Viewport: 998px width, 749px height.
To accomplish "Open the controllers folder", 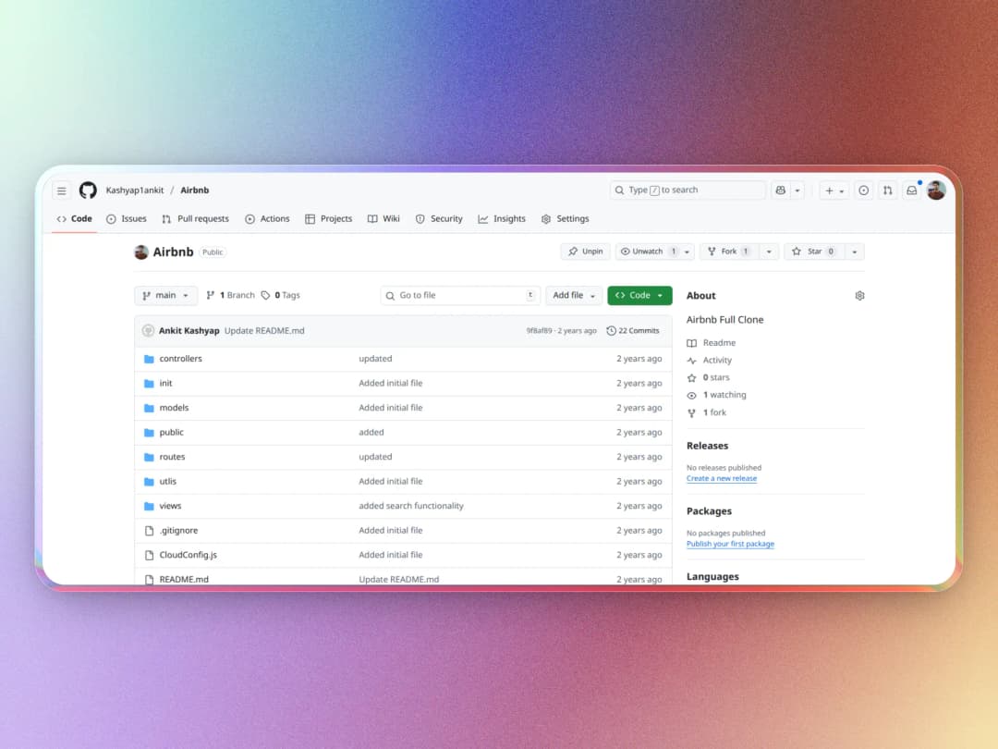I will [x=180, y=359].
